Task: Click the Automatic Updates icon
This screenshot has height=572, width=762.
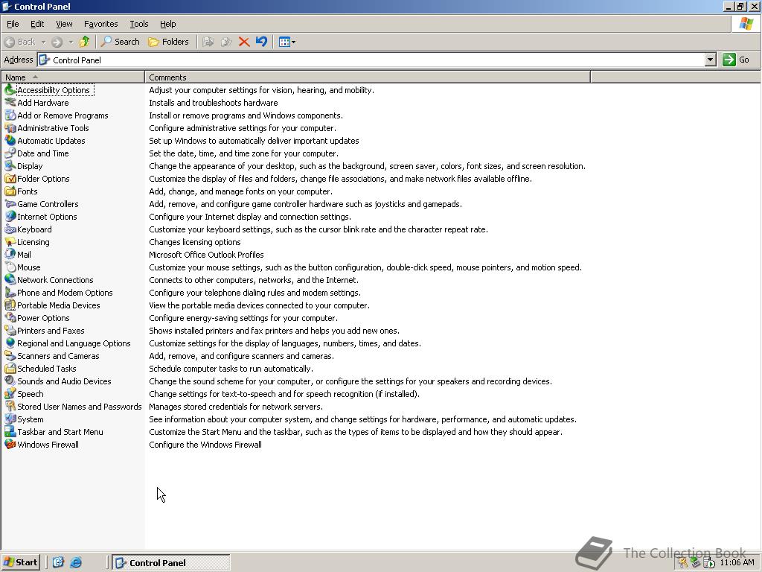Action: point(10,141)
